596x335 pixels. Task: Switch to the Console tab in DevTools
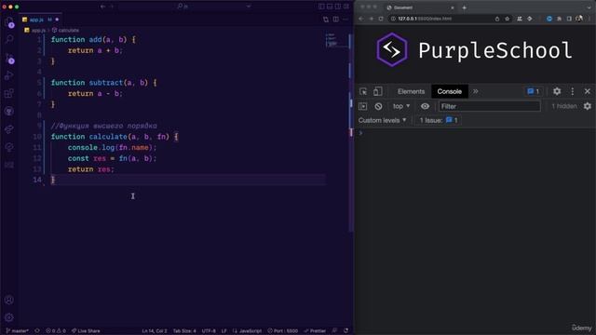click(449, 91)
